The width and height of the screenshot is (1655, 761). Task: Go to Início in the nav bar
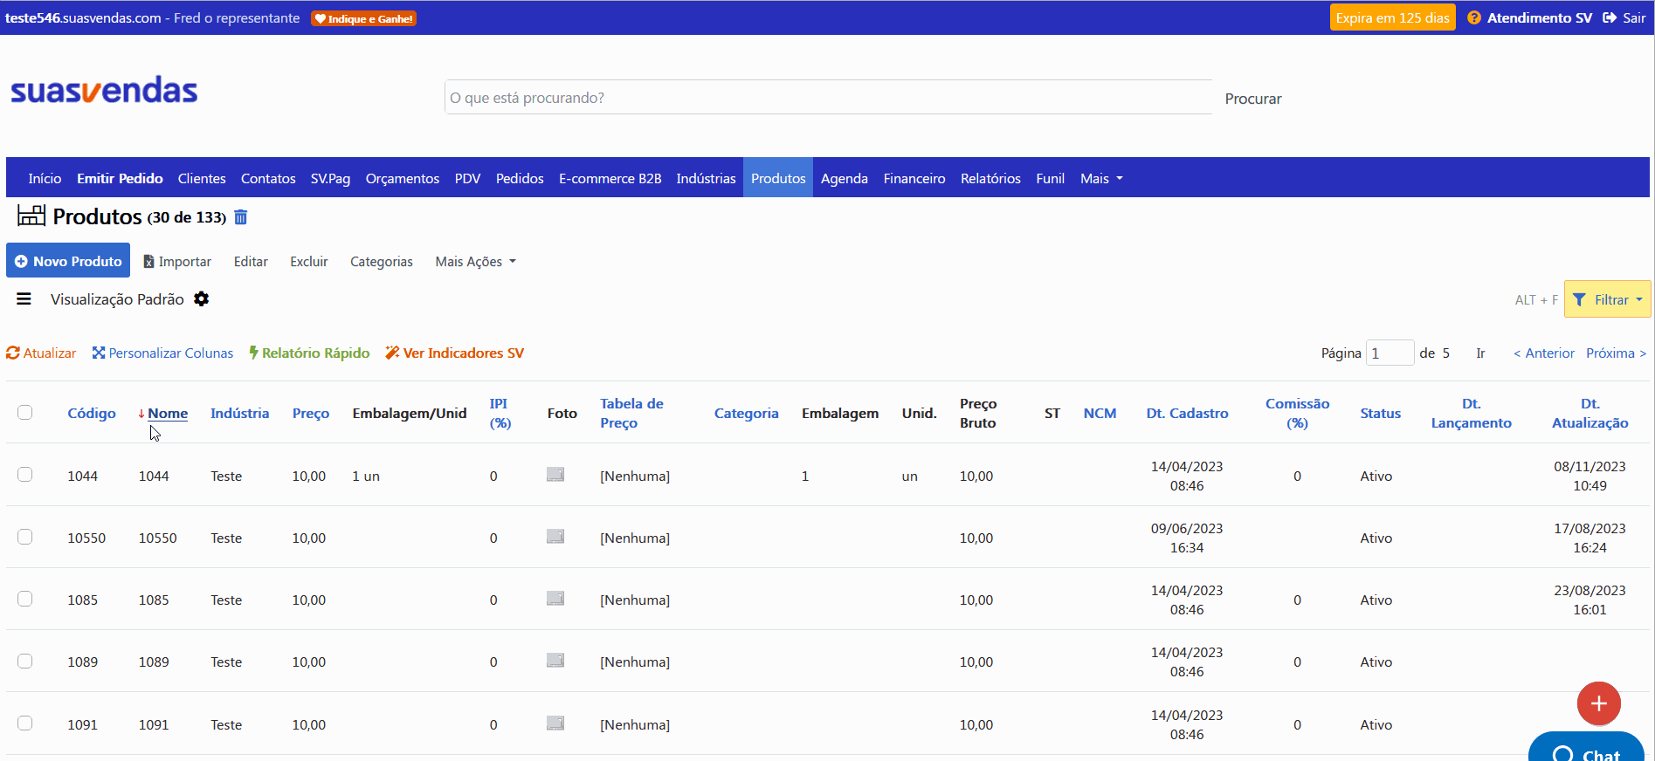click(45, 178)
